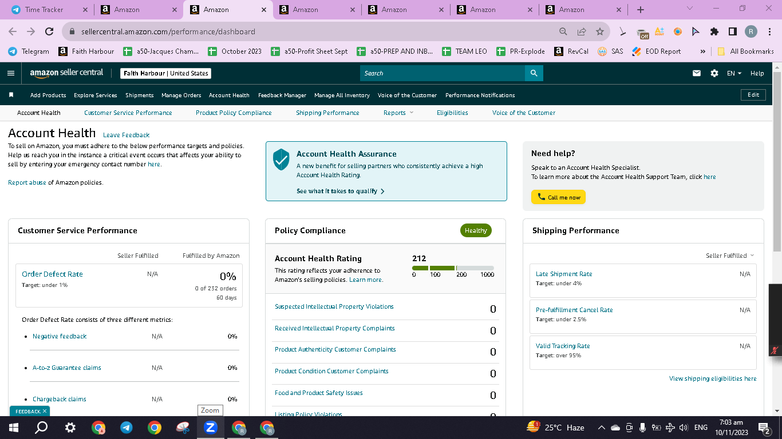Click the Account Health Assurance shield icon
Screen dimensions: 782x439
click(x=281, y=159)
